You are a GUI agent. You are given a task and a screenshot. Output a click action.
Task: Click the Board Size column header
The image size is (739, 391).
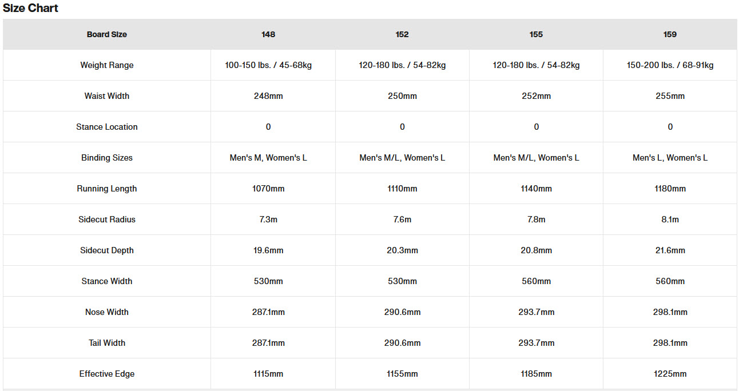[107, 34]
